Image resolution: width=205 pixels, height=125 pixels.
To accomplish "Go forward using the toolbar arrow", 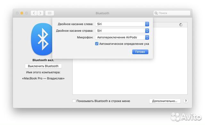I will point(40,13).
